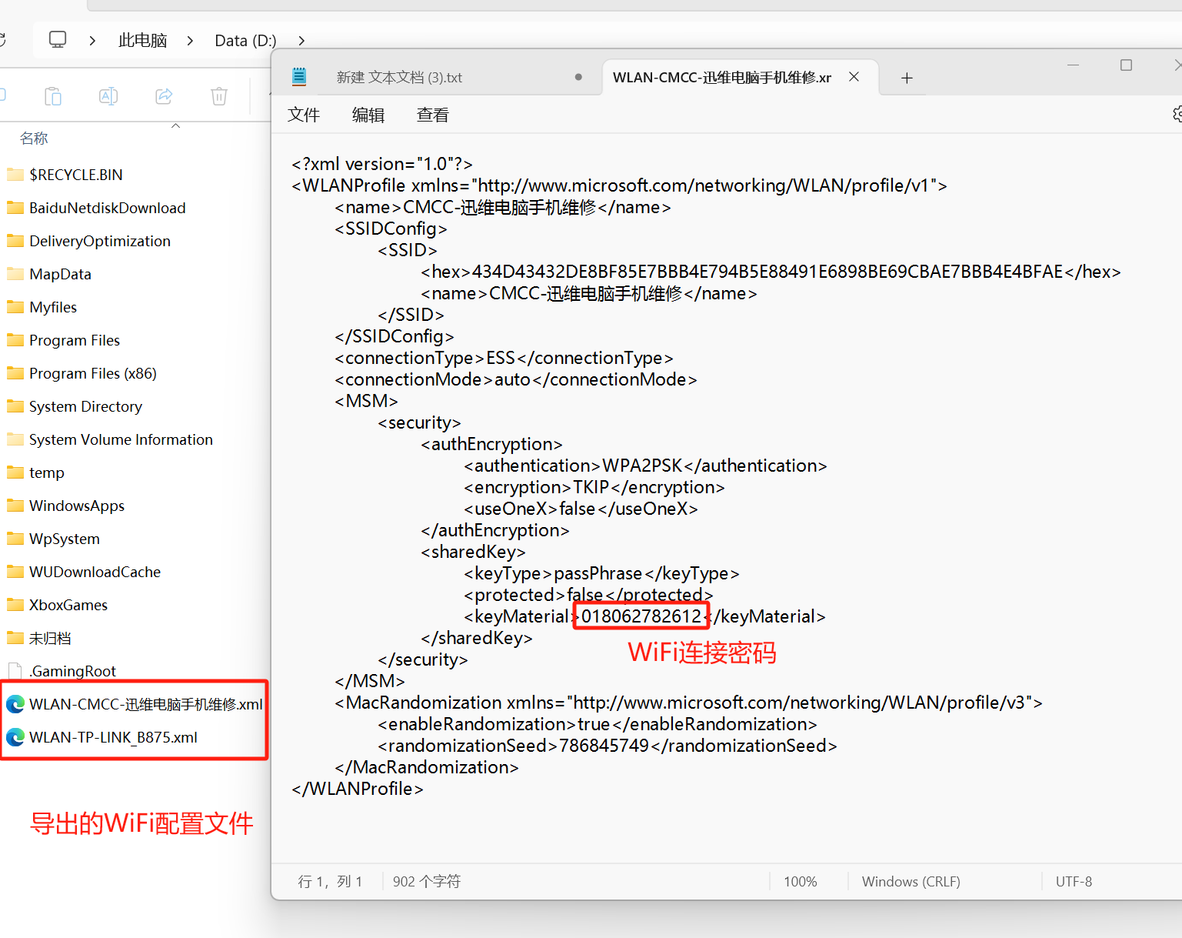Select the WUDownloadCache folder
The image size is (1182, 938).
pos(95,572)
